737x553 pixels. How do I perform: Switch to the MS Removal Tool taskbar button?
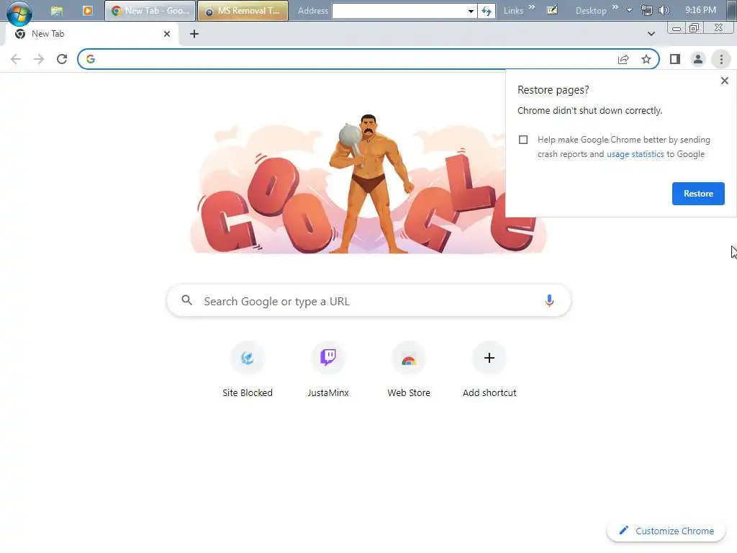tap(243, 10)
